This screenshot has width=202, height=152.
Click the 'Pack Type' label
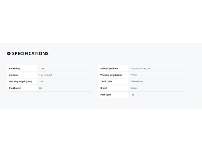[106, 94]
